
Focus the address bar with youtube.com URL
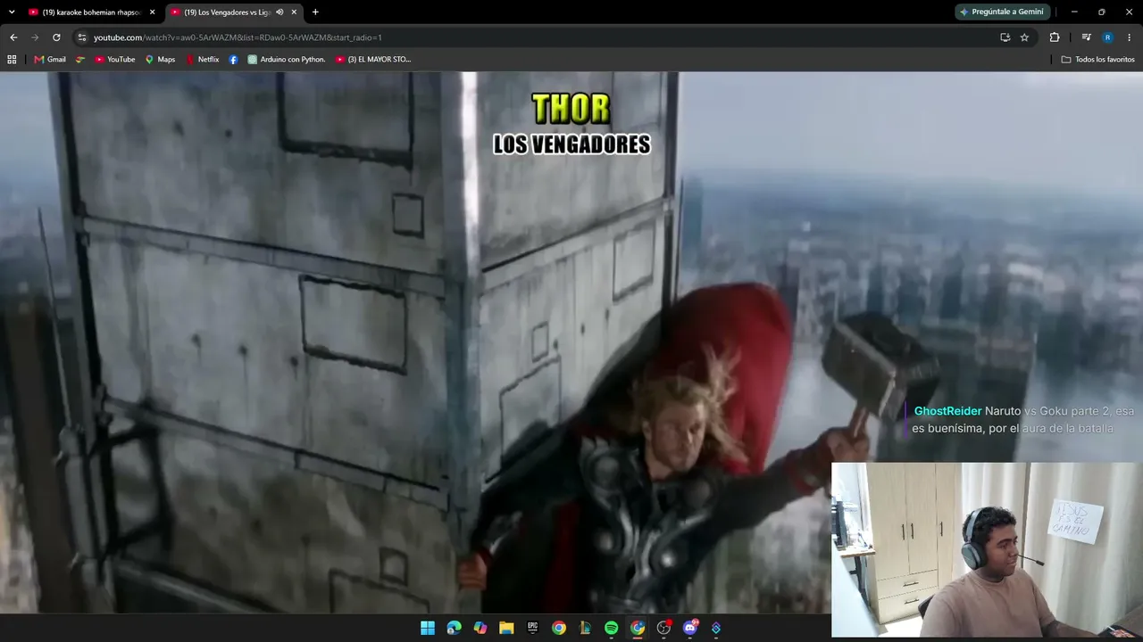(536, 37)
